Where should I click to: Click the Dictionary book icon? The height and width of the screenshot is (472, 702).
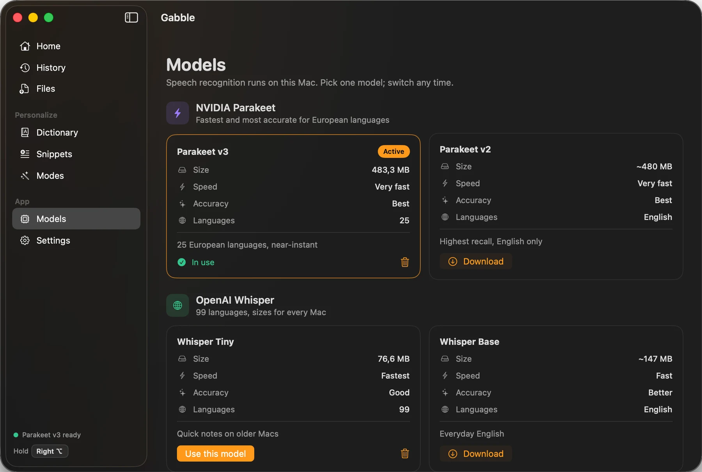(x=25, y=133)
